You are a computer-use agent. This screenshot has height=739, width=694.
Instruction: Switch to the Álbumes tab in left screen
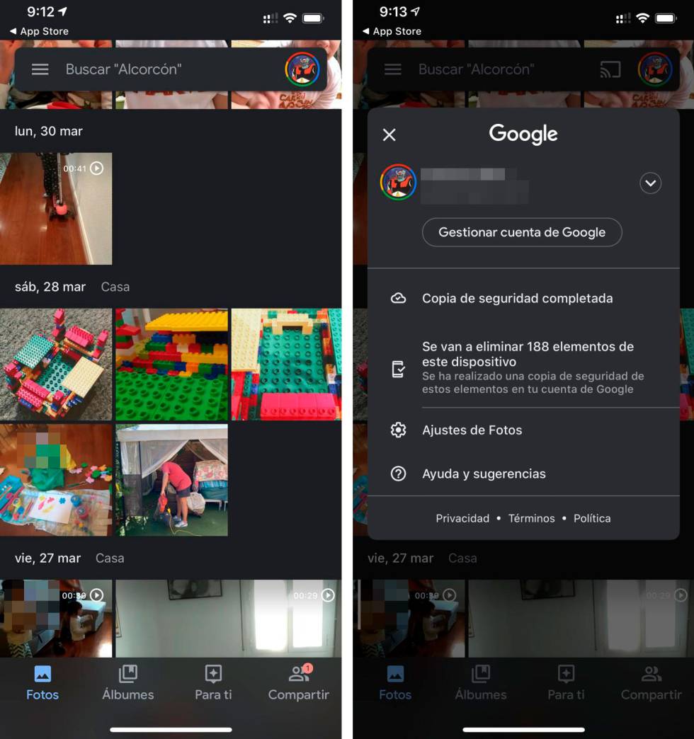(x=127, y=683)
